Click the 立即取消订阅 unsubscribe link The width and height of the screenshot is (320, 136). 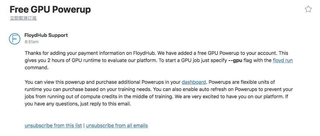pyautogui.click(x=23, y=18)
